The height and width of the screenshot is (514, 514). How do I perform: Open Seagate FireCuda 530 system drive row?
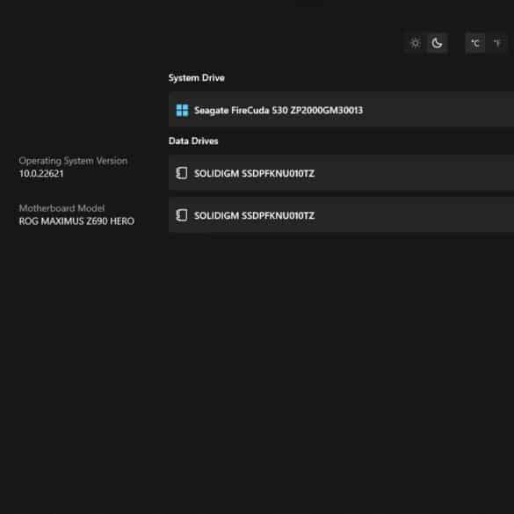[341, 110]
